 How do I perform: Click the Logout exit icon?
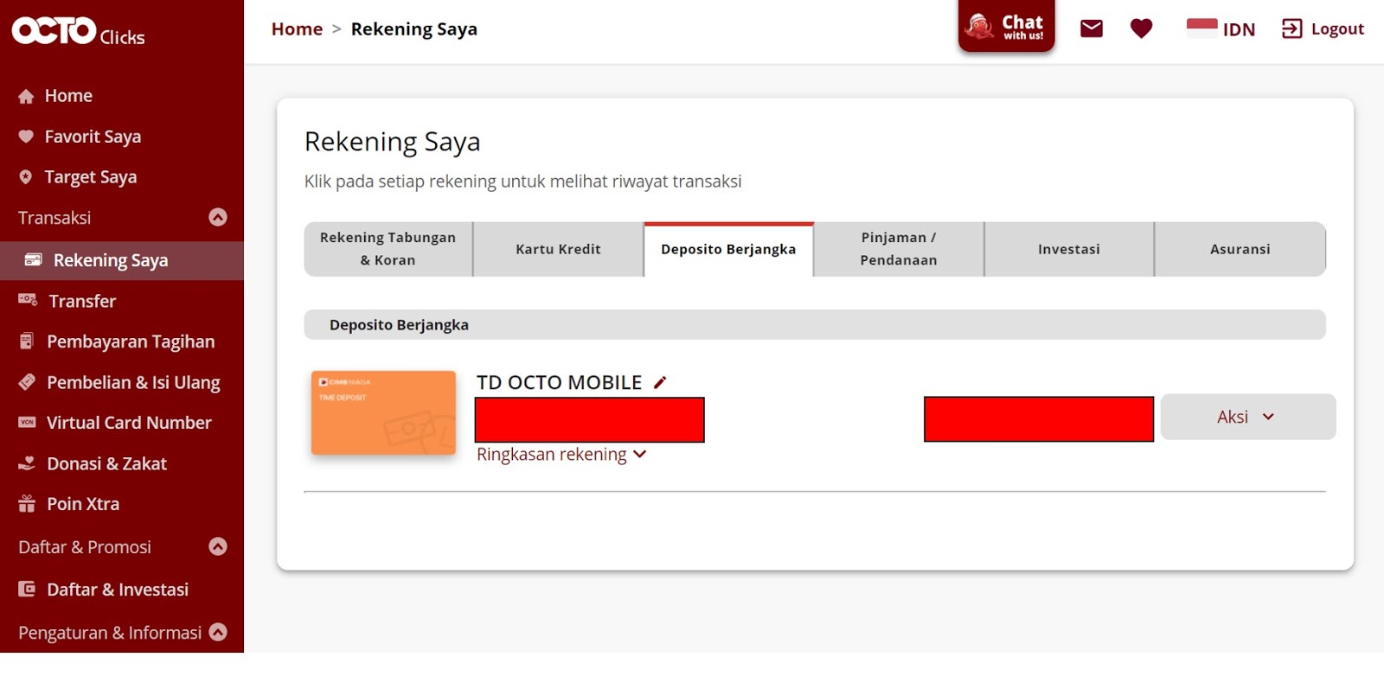coord(1291,29)
